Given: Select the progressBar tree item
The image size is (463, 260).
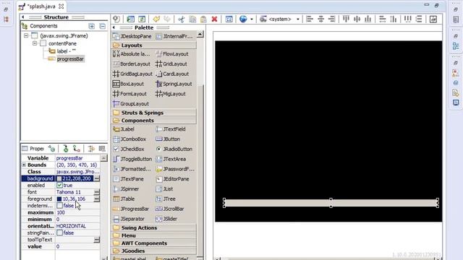Looking at the screenshot, I should point(70,59).
